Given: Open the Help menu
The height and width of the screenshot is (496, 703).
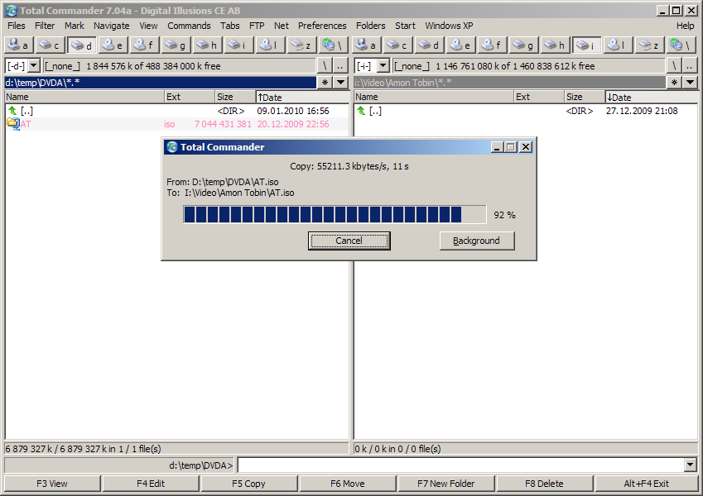Looking at the screenshot, I should pos(685,26).
